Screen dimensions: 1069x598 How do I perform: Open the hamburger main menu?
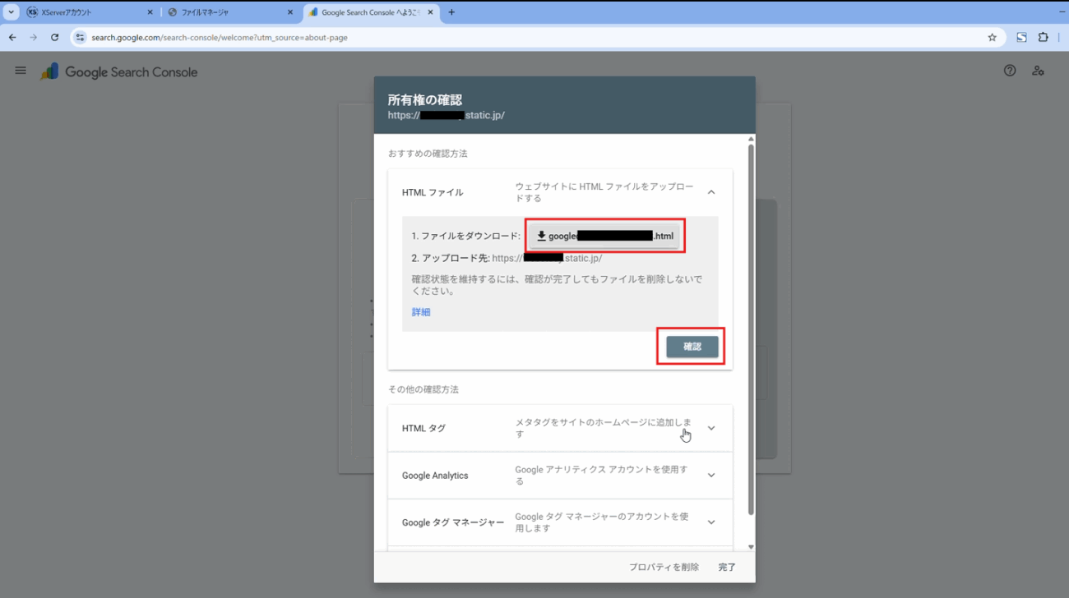21,71
